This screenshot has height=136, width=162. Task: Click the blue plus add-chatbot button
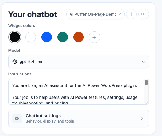pyautogui.click(x=131, y=14)
